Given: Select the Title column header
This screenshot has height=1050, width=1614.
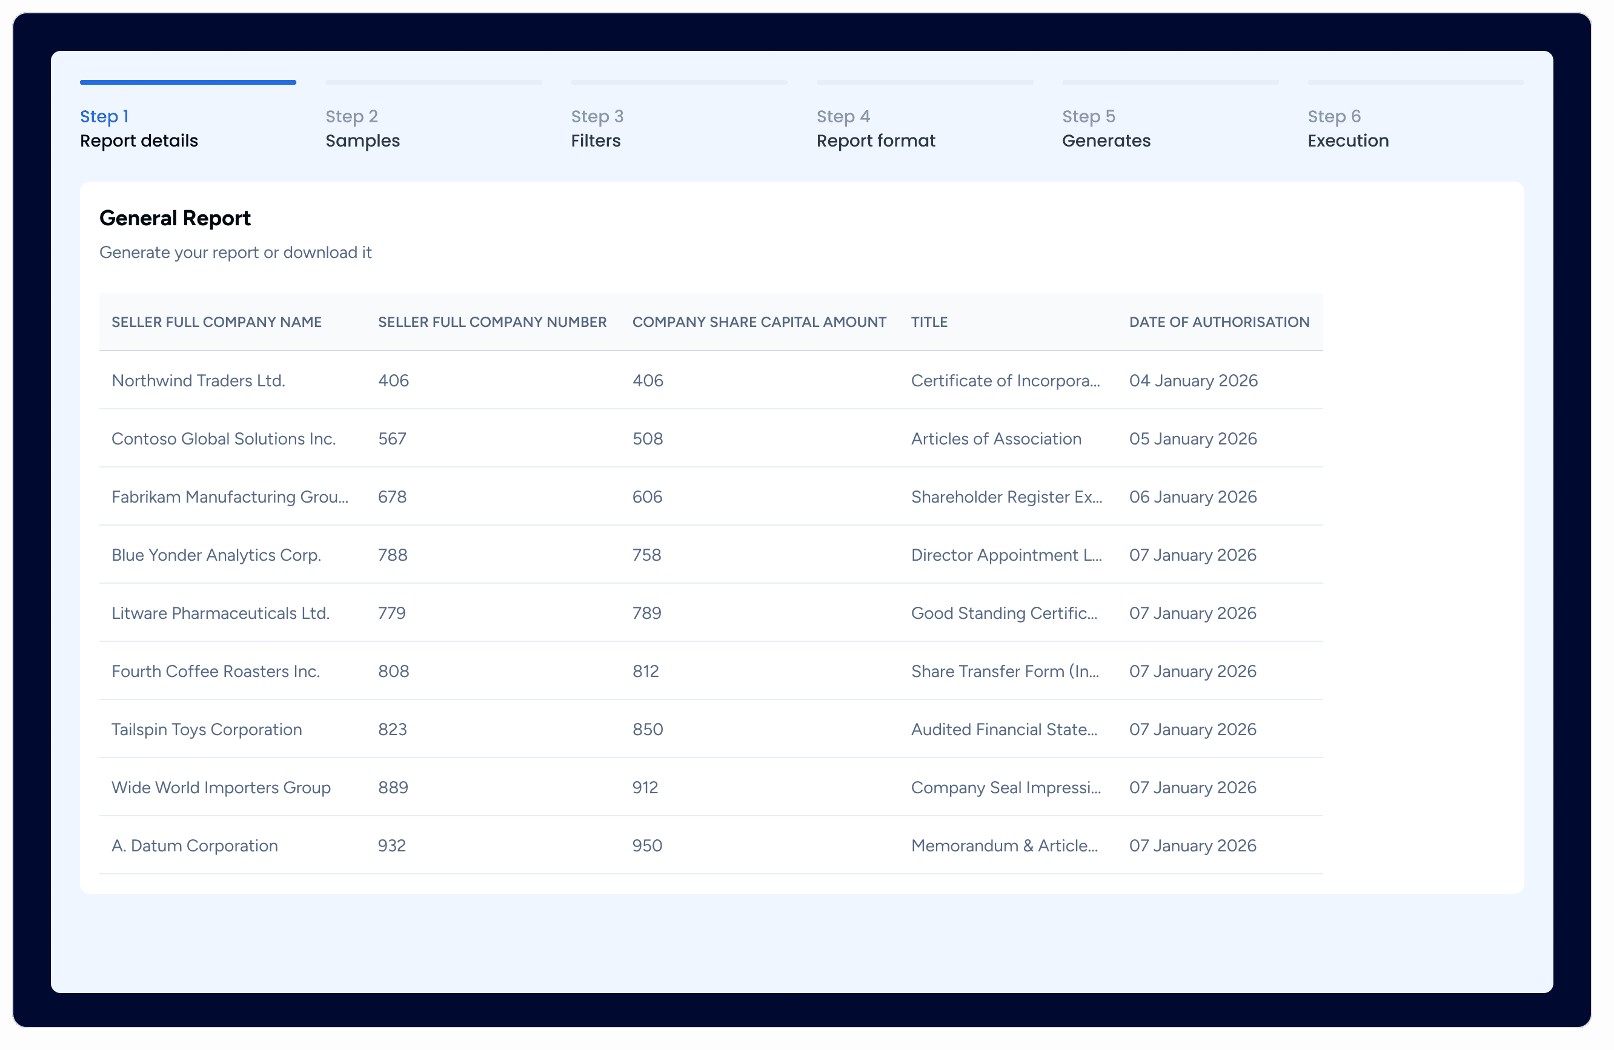Looking at the screenshot, I should click(x=929, y=322).
